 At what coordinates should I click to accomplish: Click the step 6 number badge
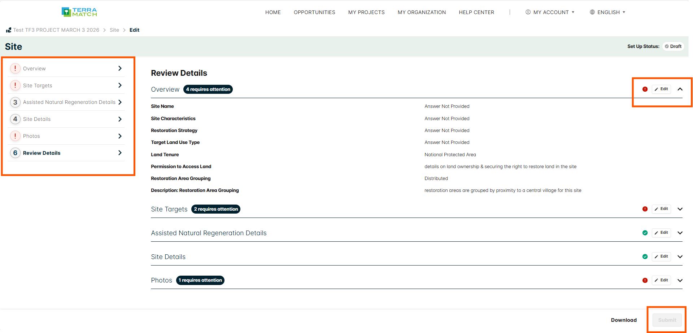click(x=15, y=153)
